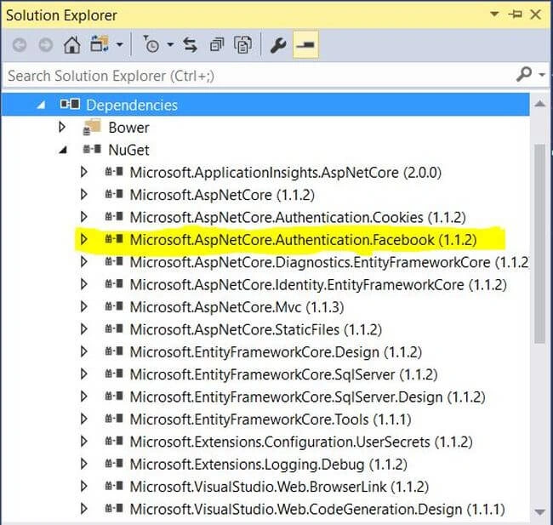Collapse the Dependencies node
The height and width of the screenshot is (525, 553).
[x=41, y=105]
